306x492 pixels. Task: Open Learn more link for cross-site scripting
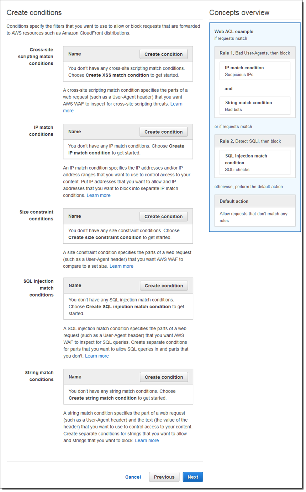pyautogui.click(x=176, y=104)
